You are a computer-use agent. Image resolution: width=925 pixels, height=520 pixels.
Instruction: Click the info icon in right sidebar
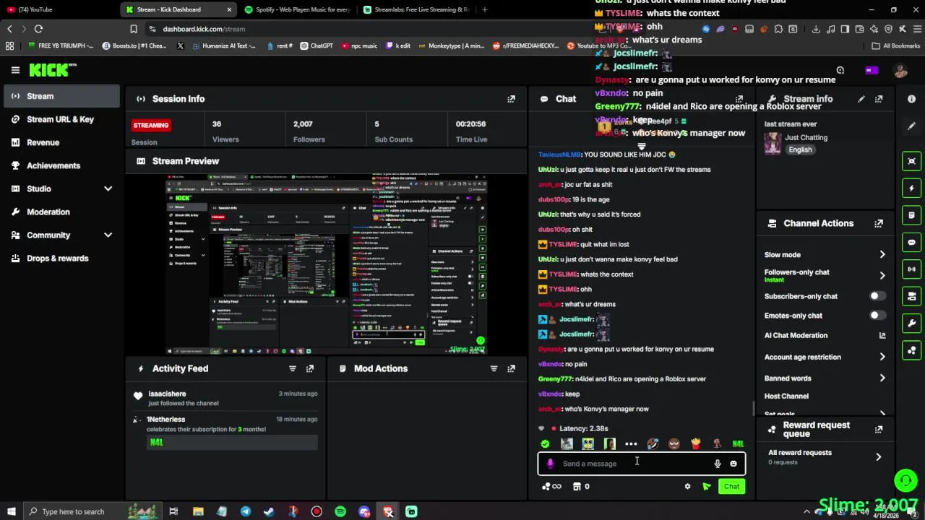click(912, 99)
